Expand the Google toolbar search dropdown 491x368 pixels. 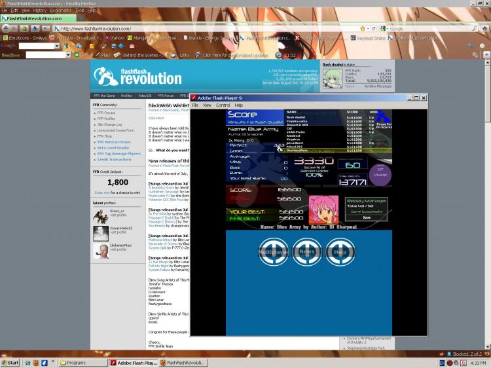pyautogui.click(x=57, y=46)
